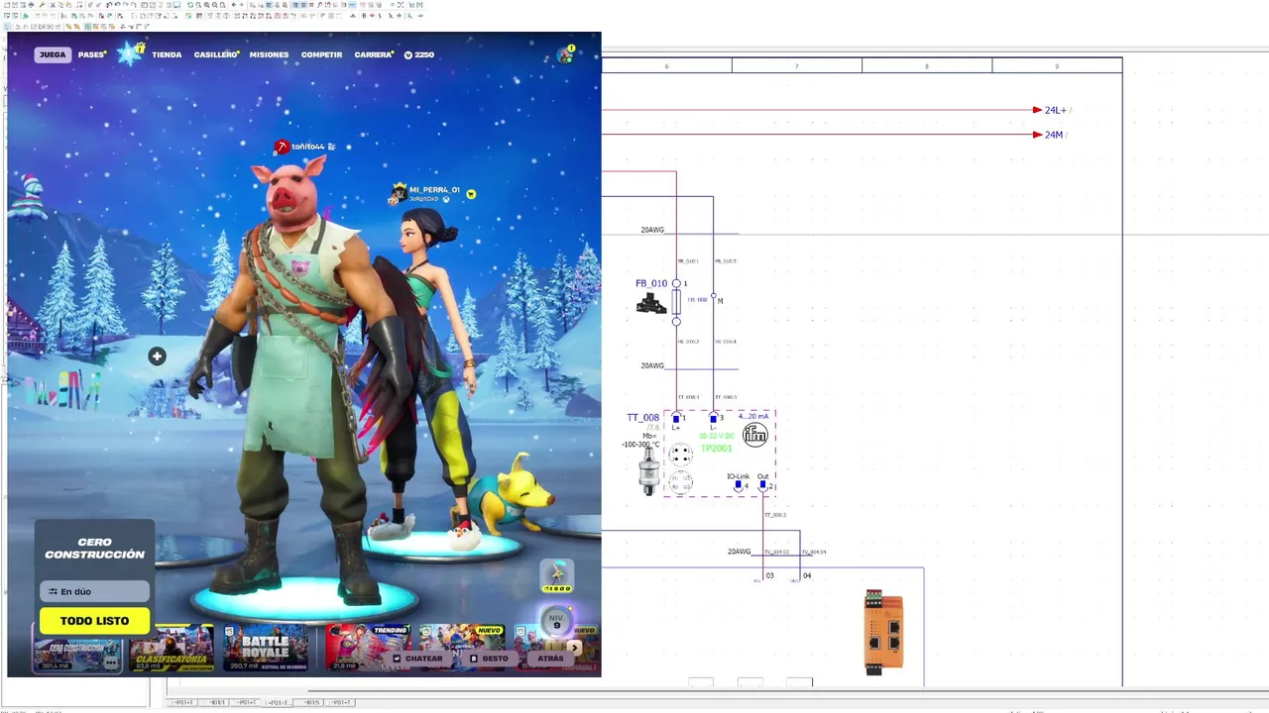This screenshot has height=713, width=1269.
Task: Switch to the =I01/5 page tab
Action: click(309, 702)
